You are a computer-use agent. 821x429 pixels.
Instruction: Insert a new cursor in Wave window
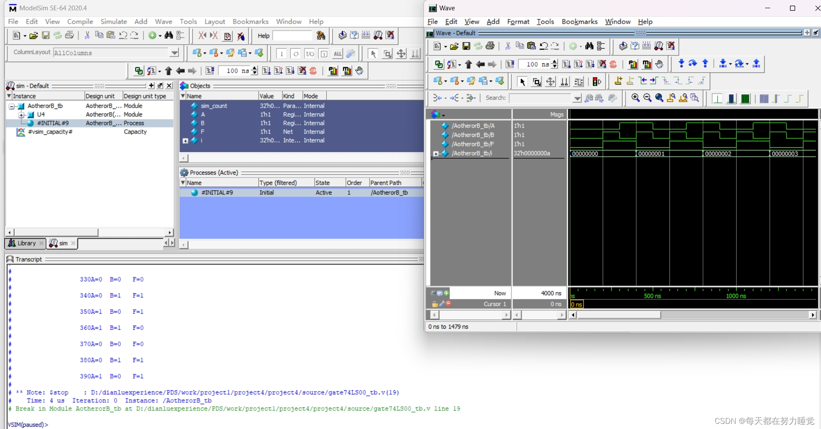(618, 81)
